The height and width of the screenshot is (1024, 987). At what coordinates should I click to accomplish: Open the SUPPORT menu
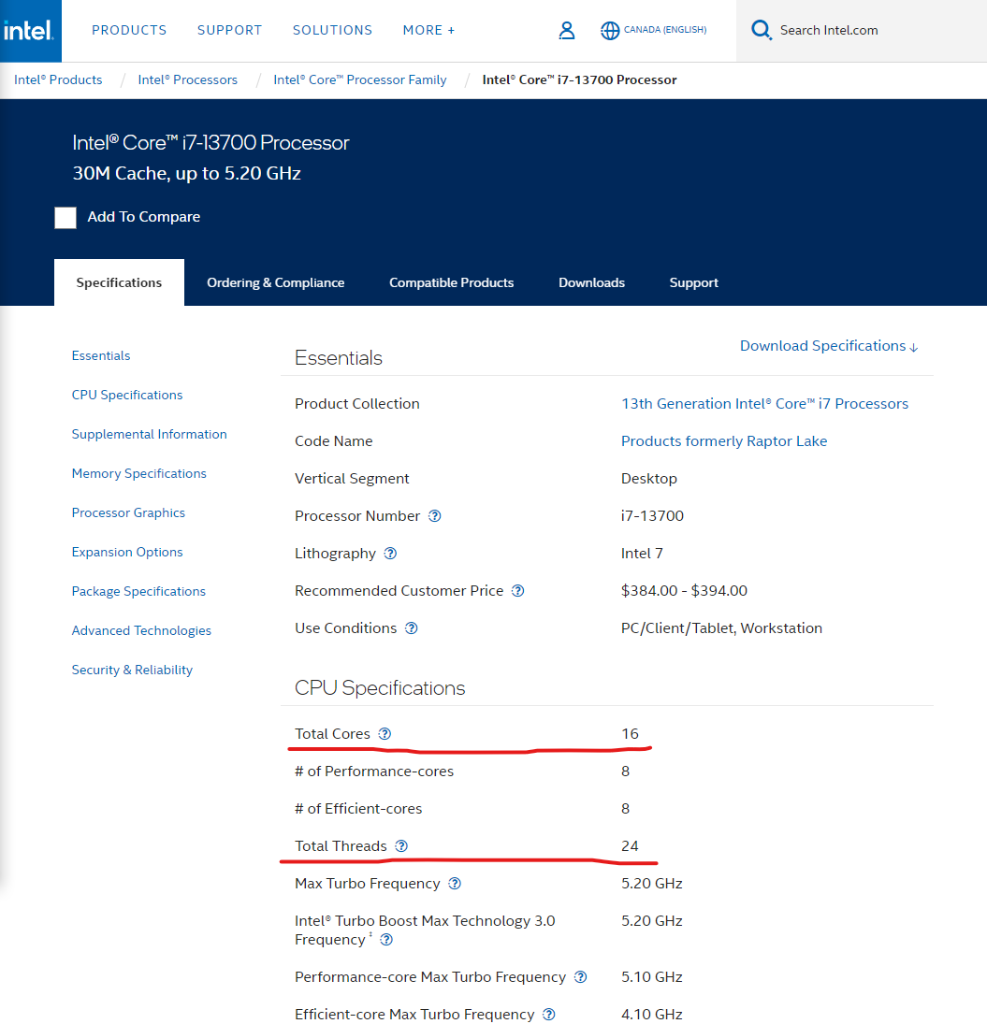[229, 30]
